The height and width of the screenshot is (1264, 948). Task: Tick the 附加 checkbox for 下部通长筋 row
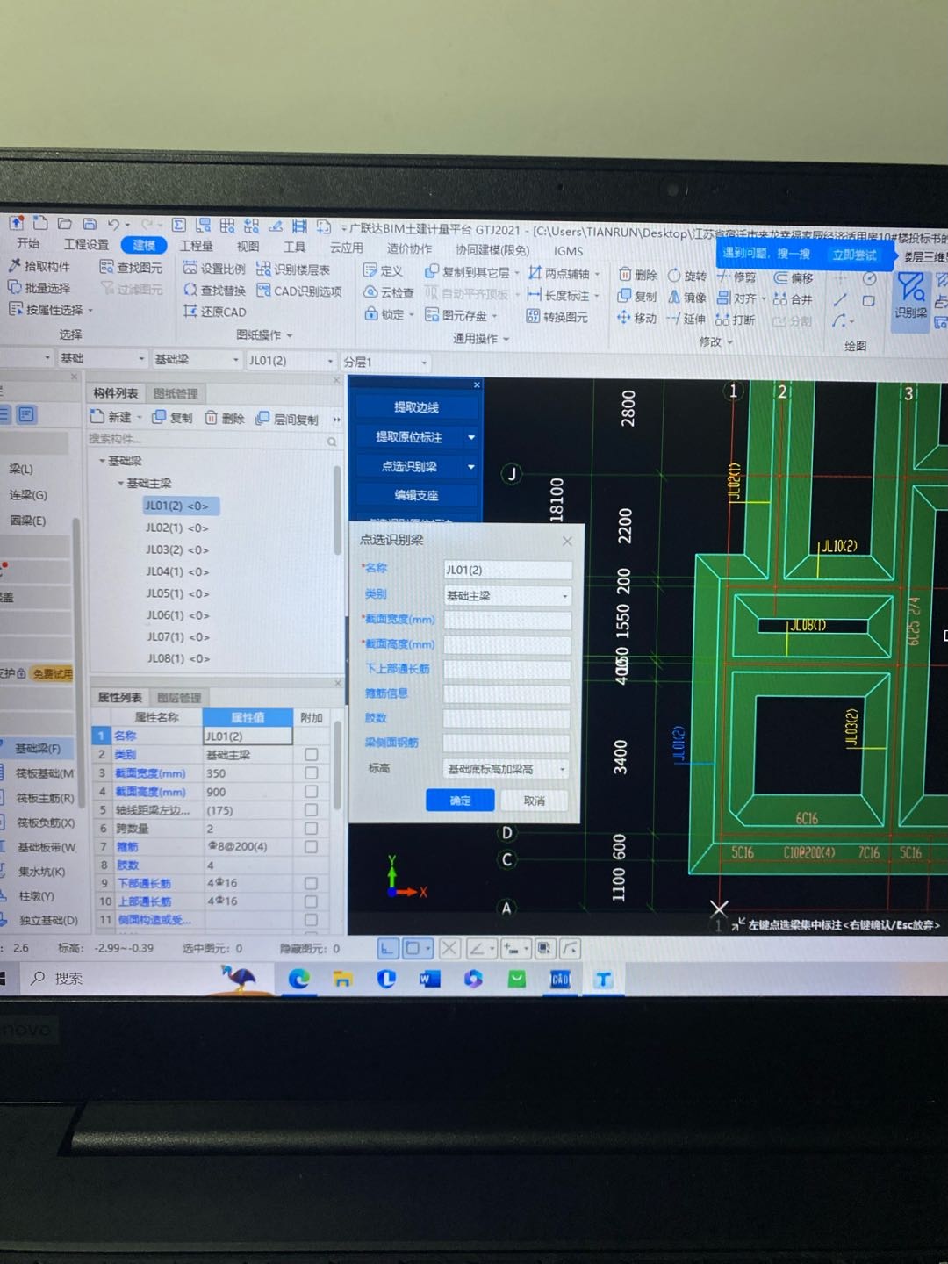(x=311, y=883)
